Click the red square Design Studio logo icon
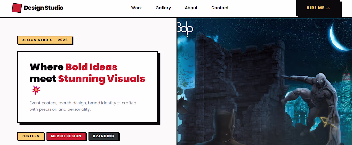 (x=17, y=8)
